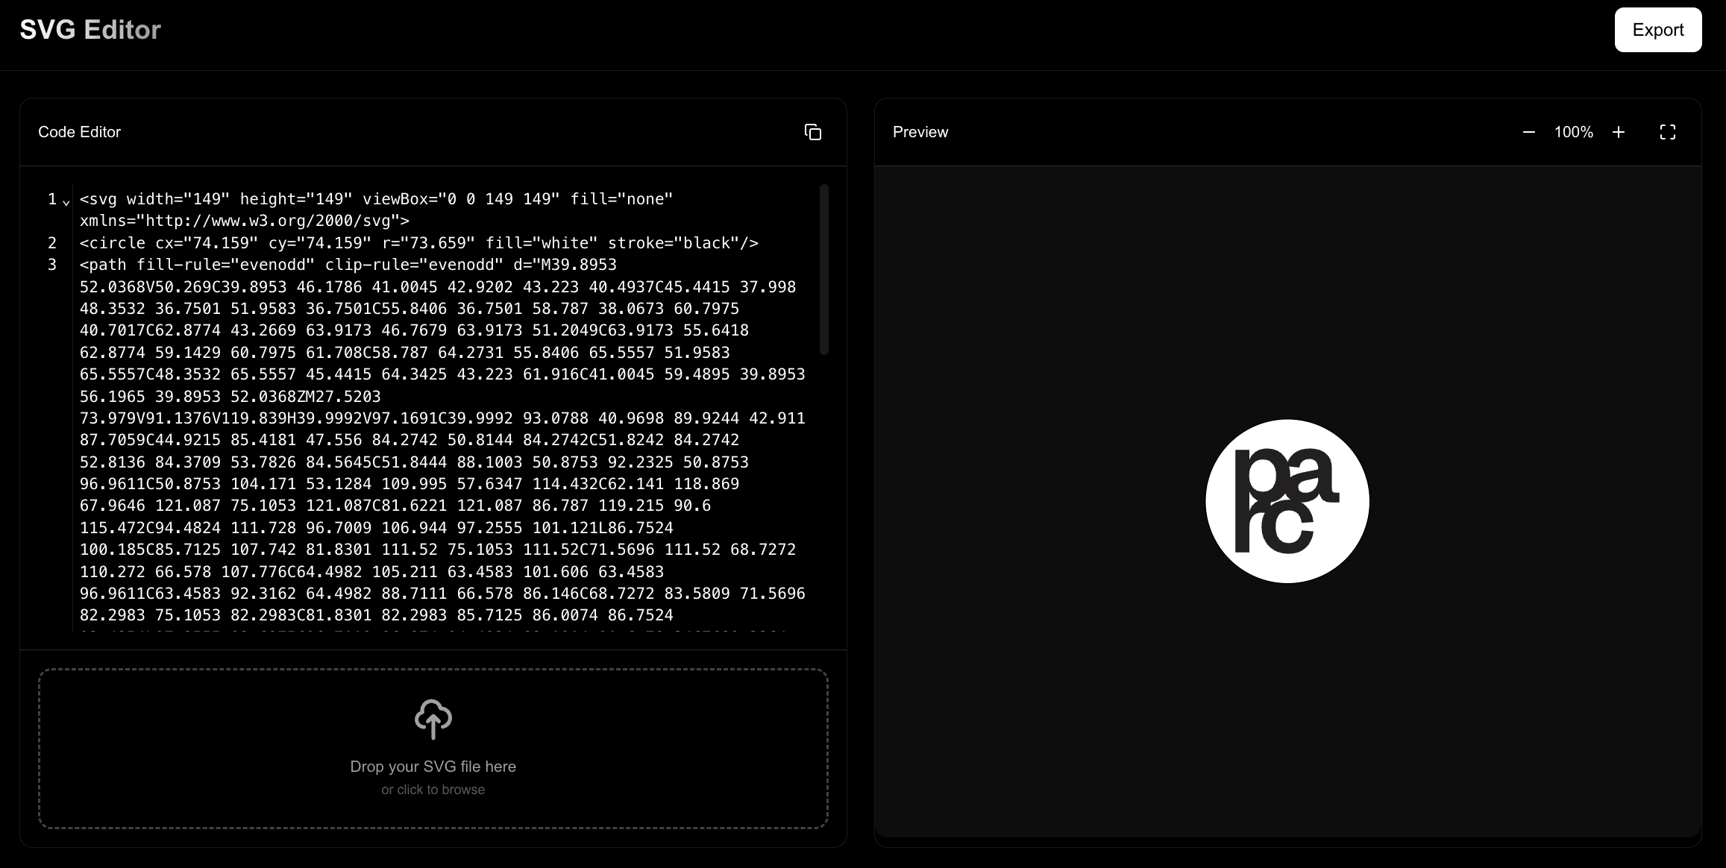Screen dimensions: 1726x868
Task: Place cursor in the circle element line
Action: pyautogui.click(x=418, y=243)
